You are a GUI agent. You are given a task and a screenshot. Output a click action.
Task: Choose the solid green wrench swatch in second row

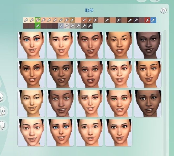click(38, 26)
